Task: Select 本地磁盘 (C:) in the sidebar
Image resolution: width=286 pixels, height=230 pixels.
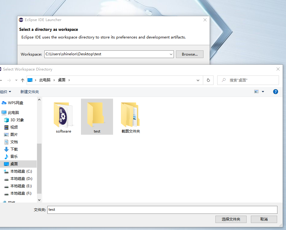Action: click(18, 171)
